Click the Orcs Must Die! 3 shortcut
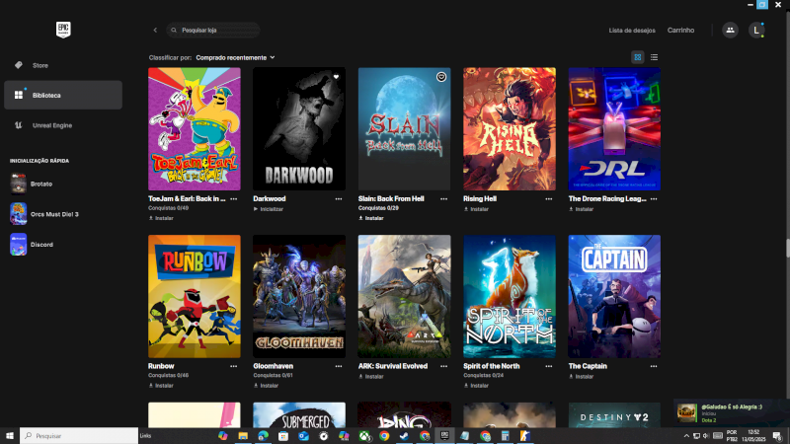This screenshot has height=444, width=790. [19, 214]
